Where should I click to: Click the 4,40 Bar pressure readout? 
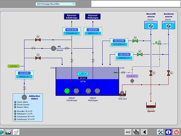click(13, 66)
